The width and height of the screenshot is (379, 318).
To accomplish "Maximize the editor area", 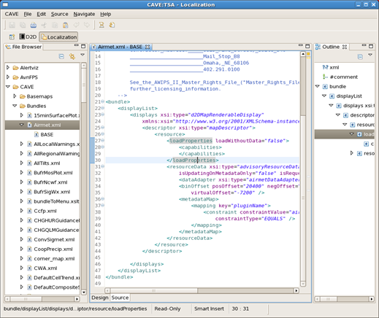I will click(x=307, y=46).
